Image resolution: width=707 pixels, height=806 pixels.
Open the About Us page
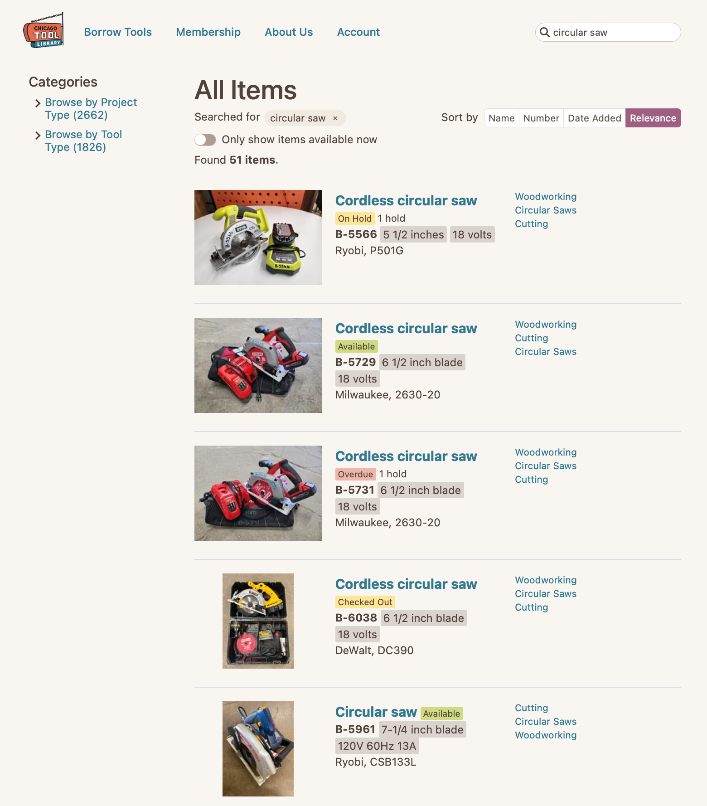289,32
